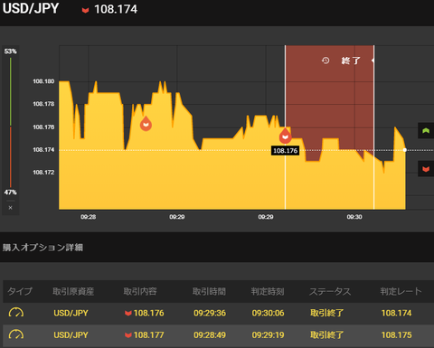Image resolution: width=434 pixels, height=348 pixels.
Task: Click the red down arrow beside 108.174
Action: pos(85,10)
